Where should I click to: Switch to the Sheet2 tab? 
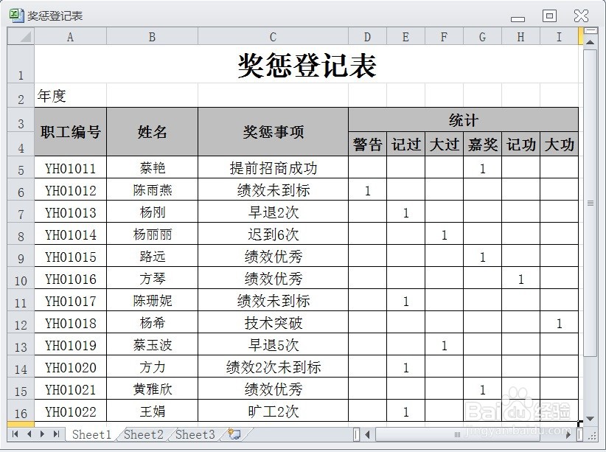143,435
